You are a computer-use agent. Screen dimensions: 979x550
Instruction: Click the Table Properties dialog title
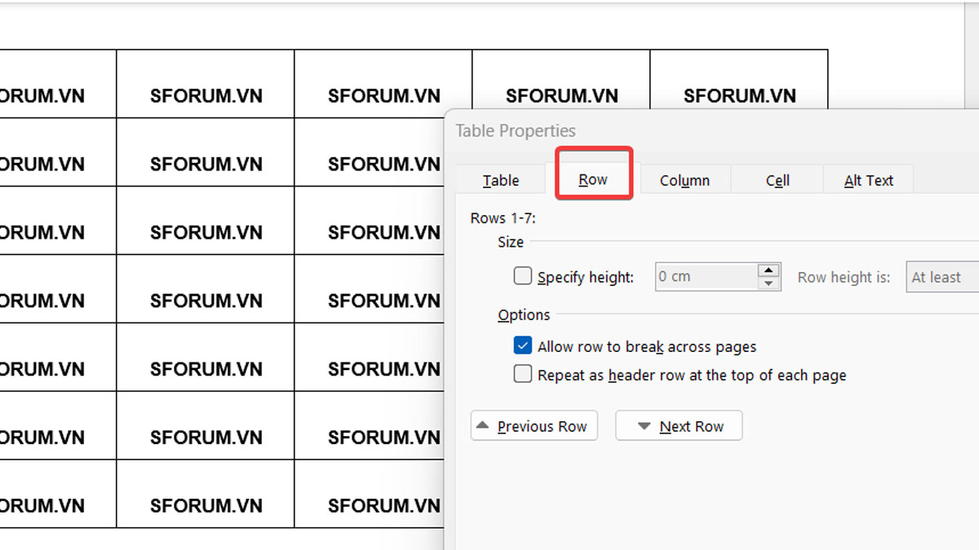point(516,130)
